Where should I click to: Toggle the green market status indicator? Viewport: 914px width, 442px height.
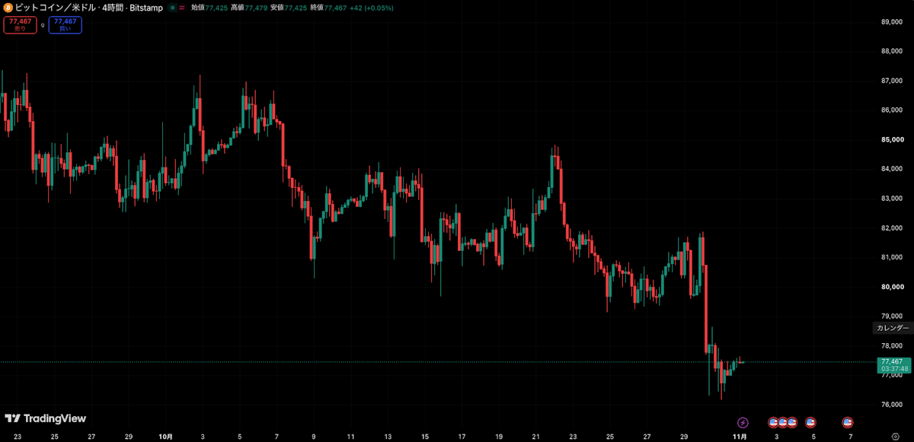click(173, 7)
